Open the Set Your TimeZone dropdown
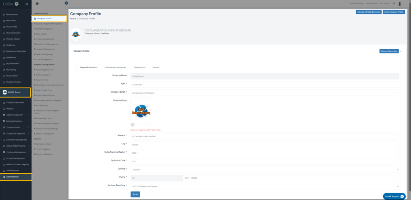 point(265,186)
